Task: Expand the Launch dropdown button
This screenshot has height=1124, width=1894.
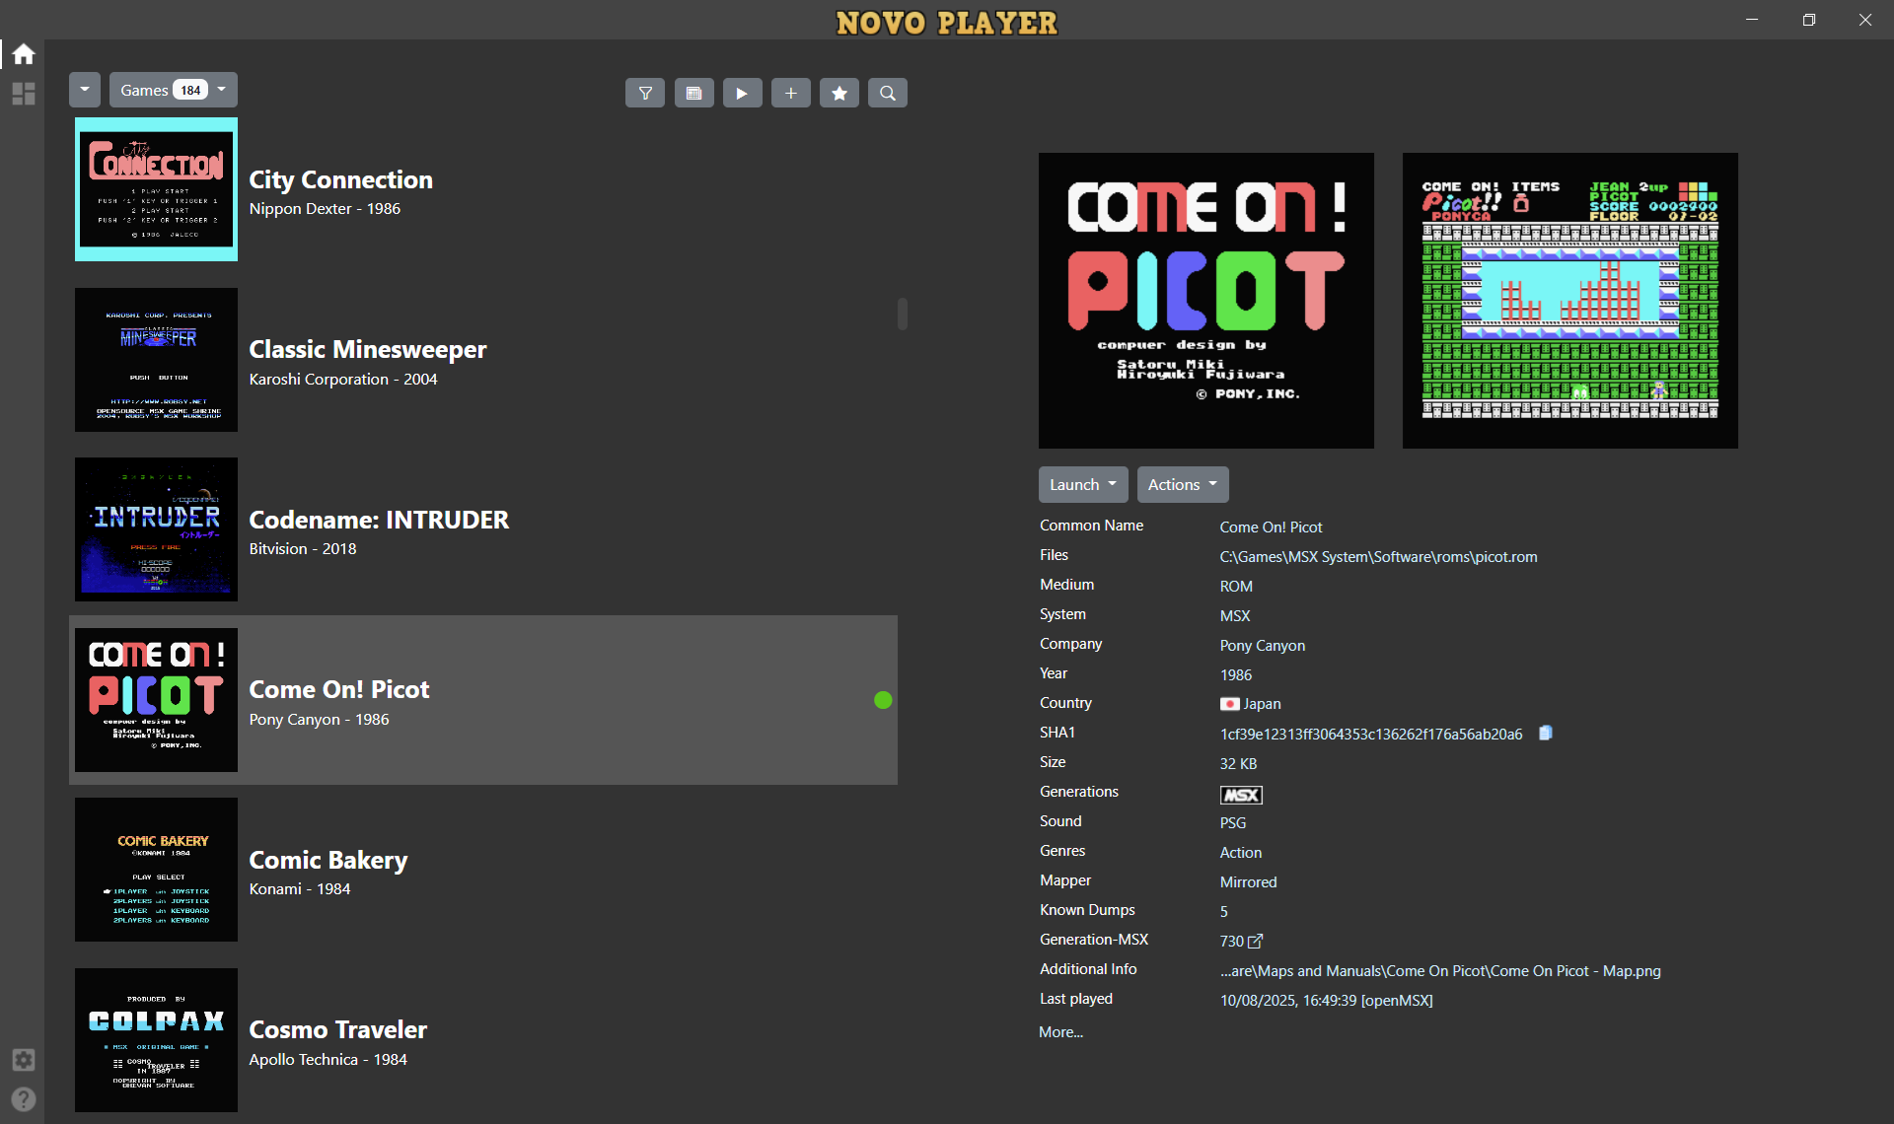Action: pos(1082,484)
